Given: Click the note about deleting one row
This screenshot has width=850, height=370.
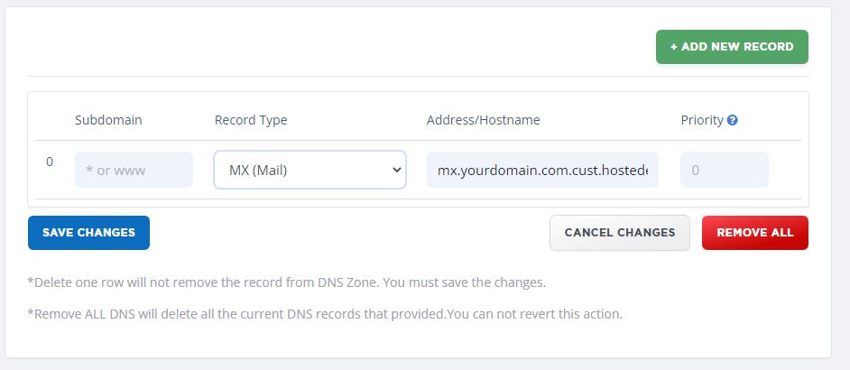Looking at the screenshot, I should tap(287, 282).
